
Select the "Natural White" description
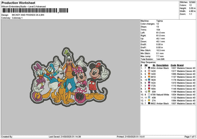(163, 95)
